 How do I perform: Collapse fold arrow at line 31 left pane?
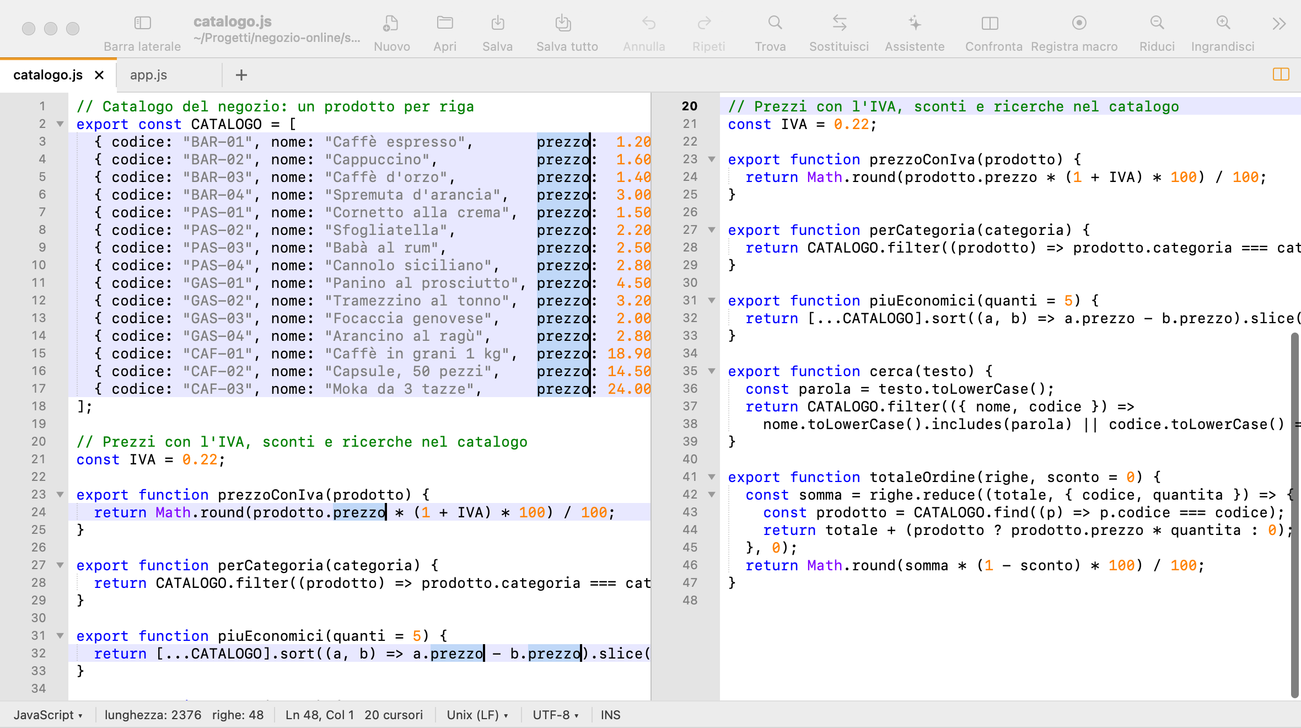tap(60, 636)
